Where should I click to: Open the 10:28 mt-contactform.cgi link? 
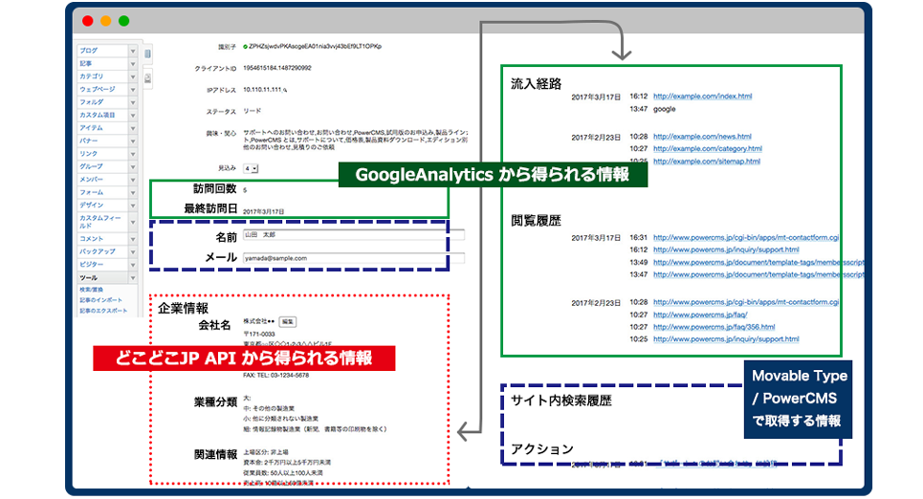pyautogui.click(x=746, y=302)
